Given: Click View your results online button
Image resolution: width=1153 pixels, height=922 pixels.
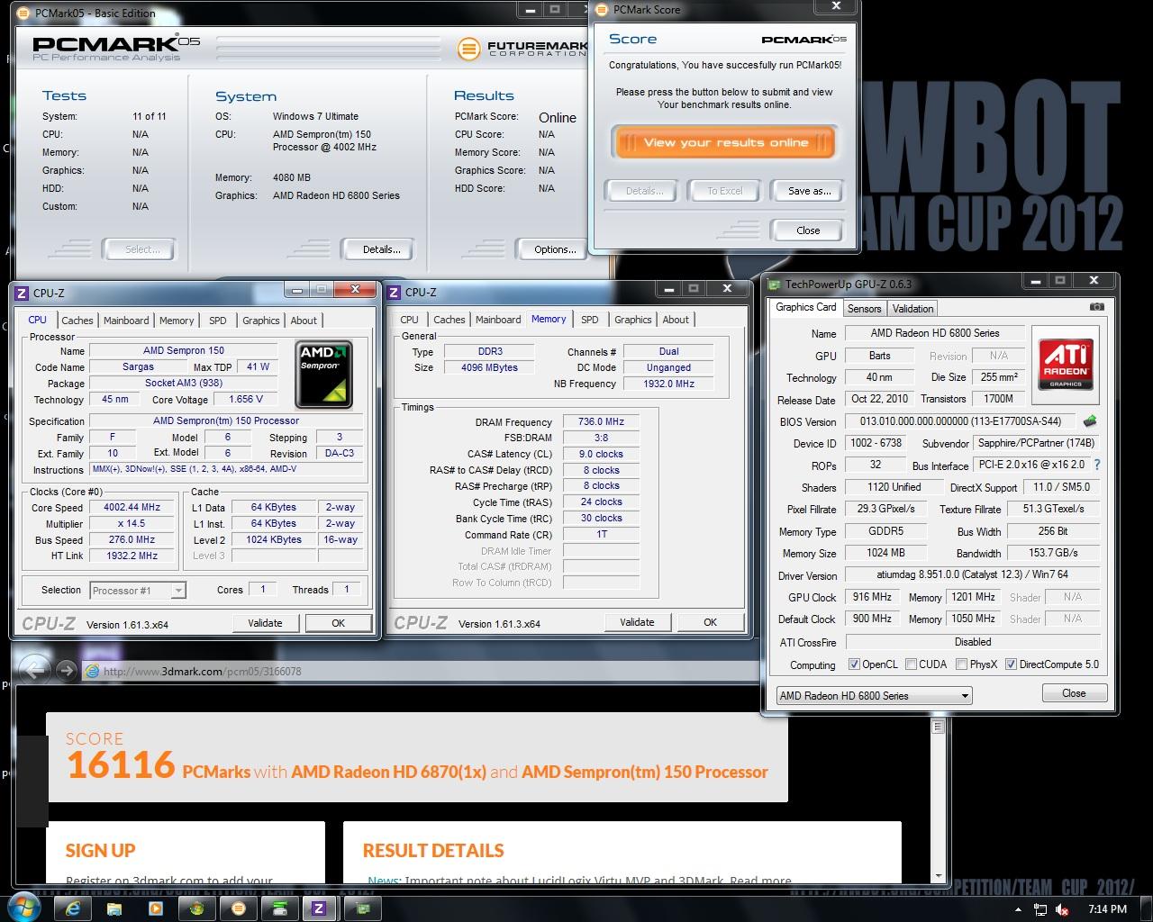Looking at the screenshot, I should click(x=725, y=142).
